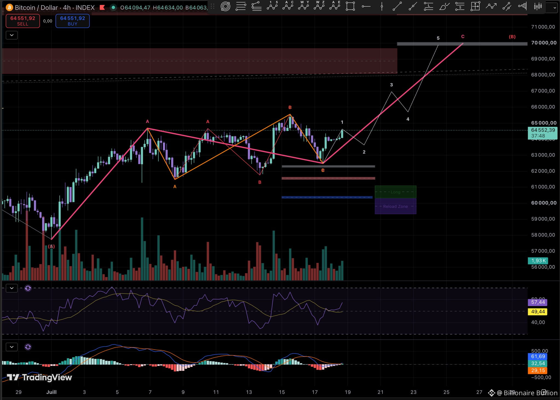The height and width of the screenshot is (400, 560).
Task: Select the Cyclic Lines drawing tool
Action: click(225, 6)
